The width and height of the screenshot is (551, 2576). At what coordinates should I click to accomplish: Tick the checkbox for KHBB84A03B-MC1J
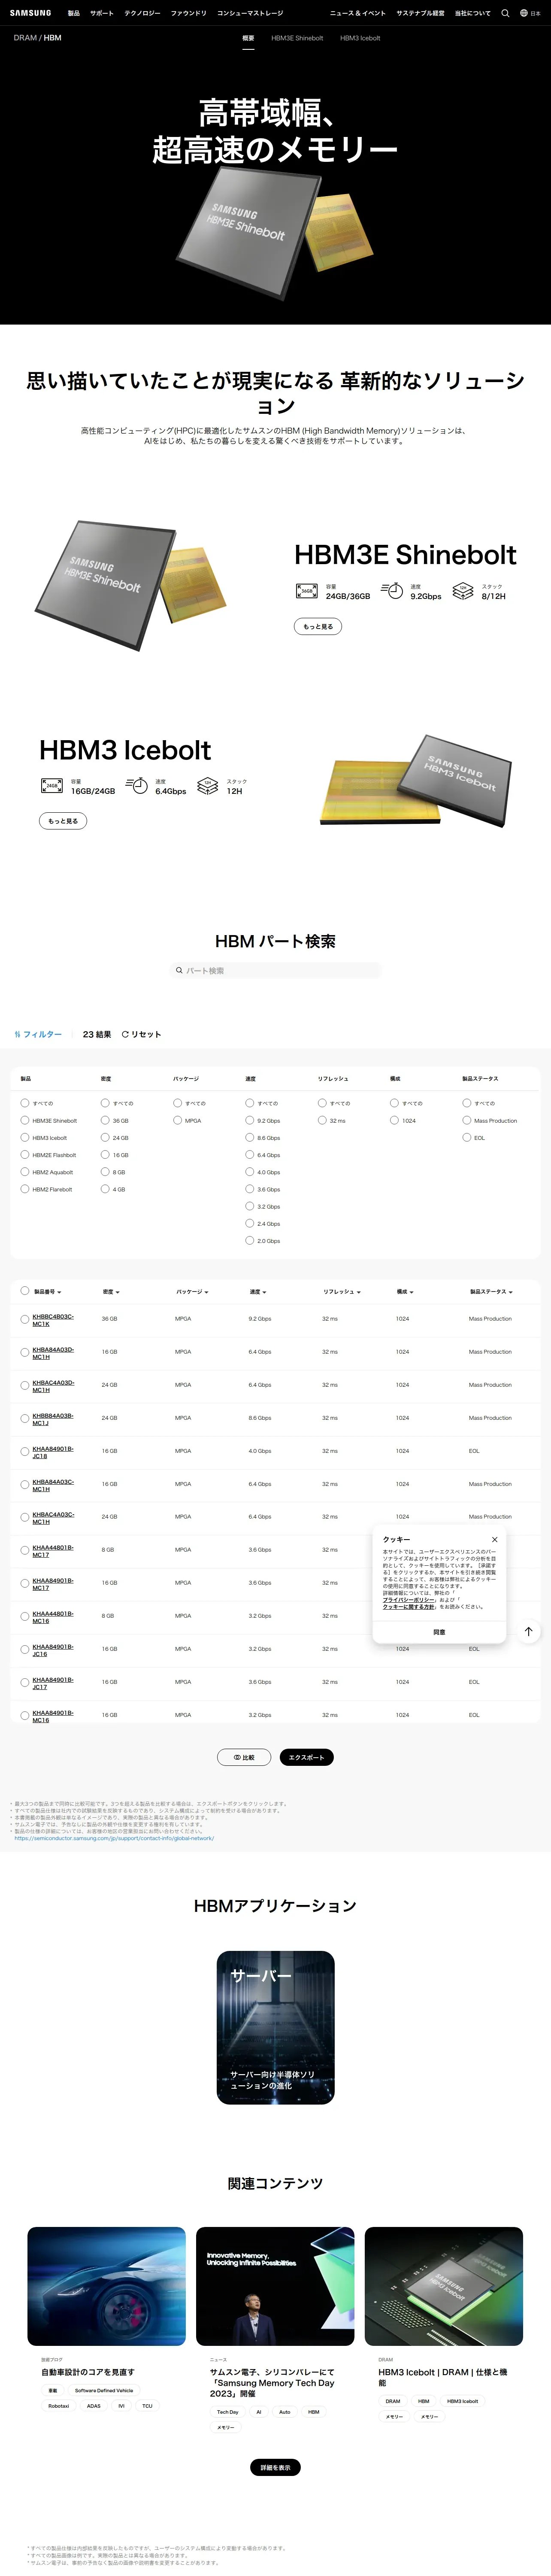(x=24, y=1418)
